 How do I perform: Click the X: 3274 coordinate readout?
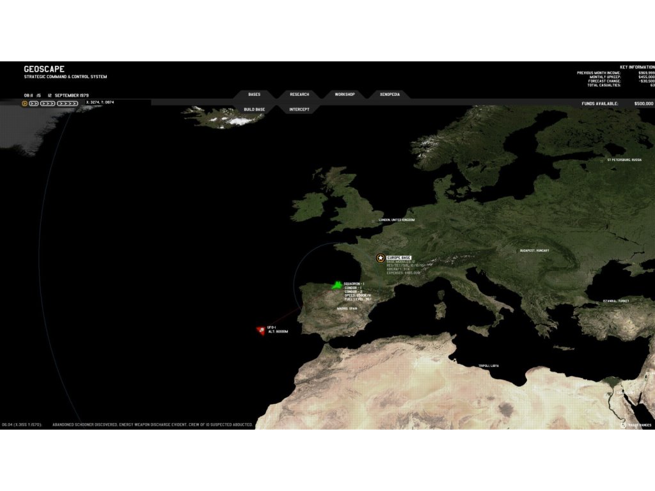(x=100, y=102)
